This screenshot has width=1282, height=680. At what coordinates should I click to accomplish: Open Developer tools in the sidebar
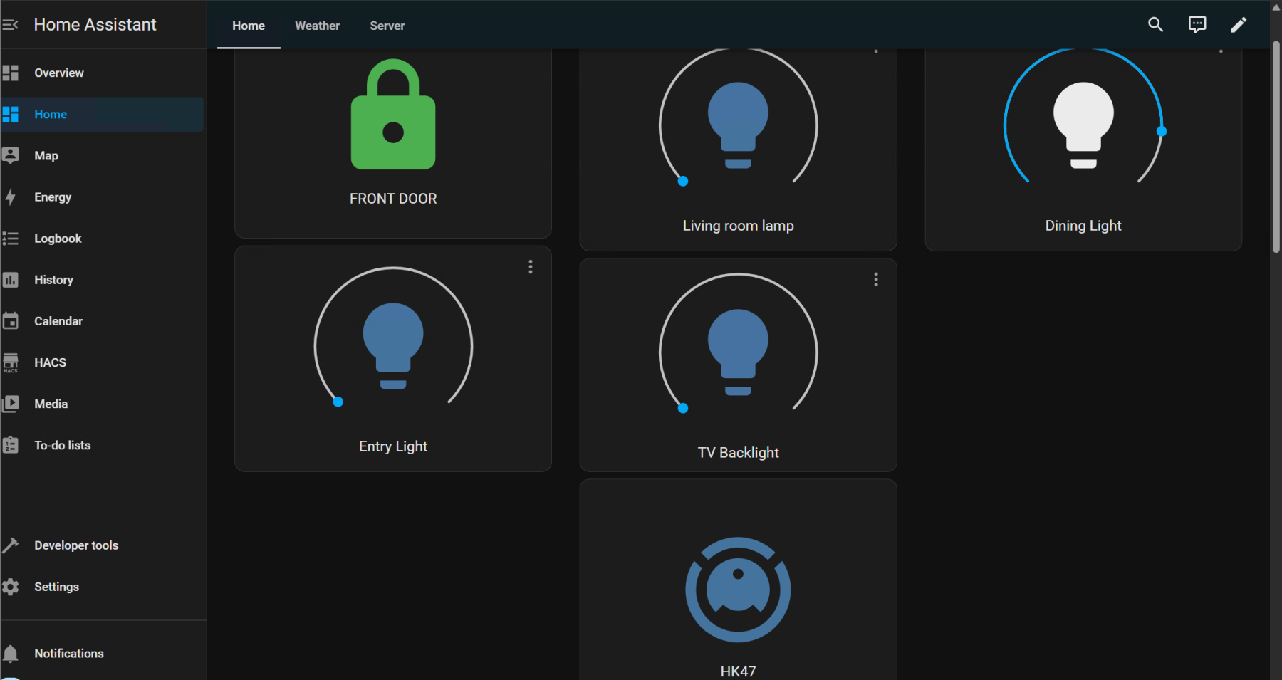click(76, 545)
